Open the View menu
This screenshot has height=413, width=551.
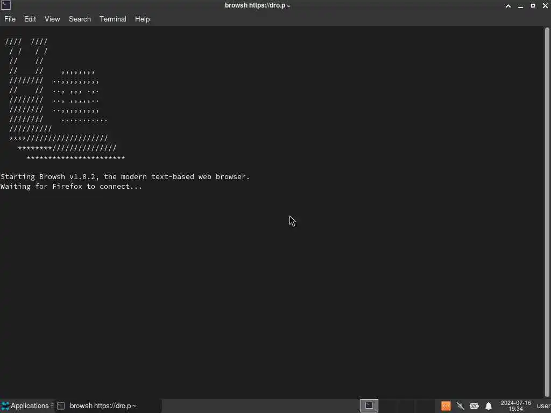[x=52, y=19]
